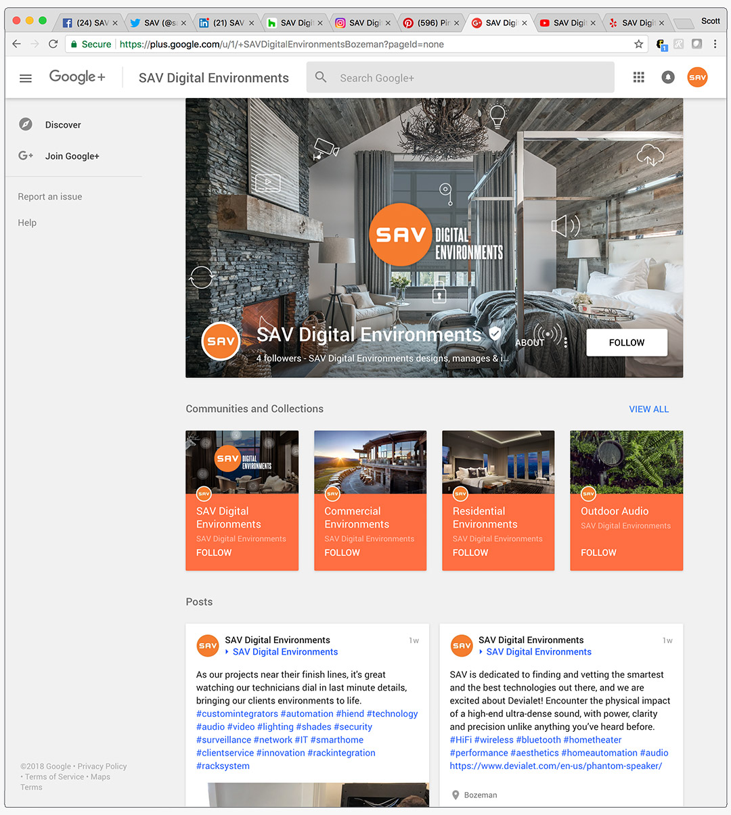This screenshot has width=731, height=815.
Task: Open the Outdoor Audio collection thumbnail
Action: click(x=626, y=463)
